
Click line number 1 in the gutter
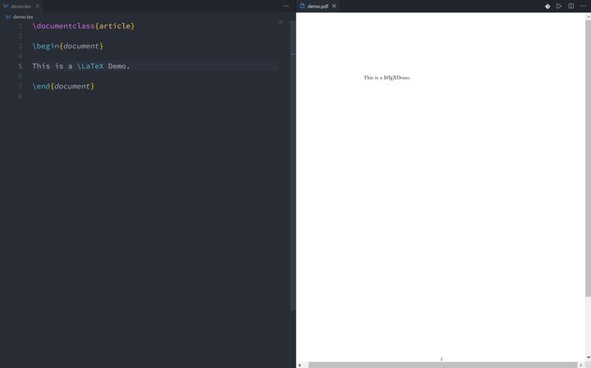coord(20,26)
